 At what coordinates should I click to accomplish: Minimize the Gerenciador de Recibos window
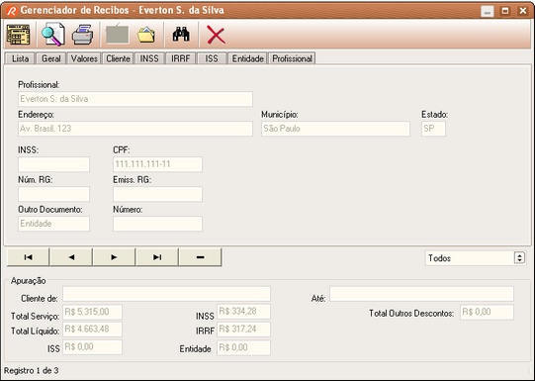(488, 11)
